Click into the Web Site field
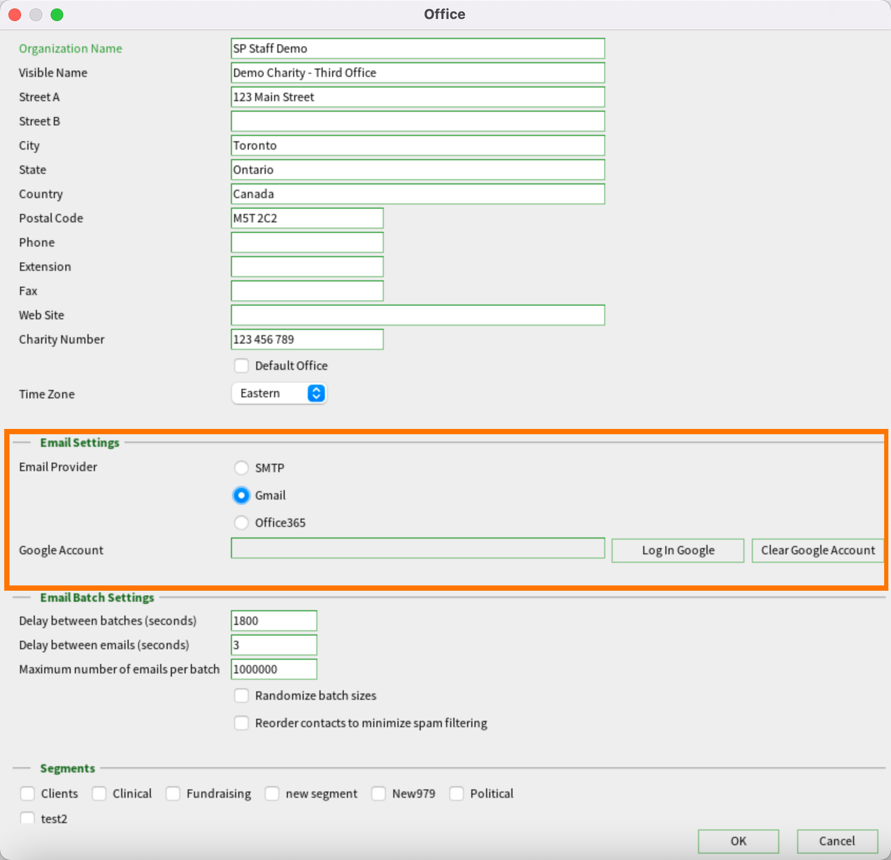The height and width of the screenshot is (860, 891). click(418, 315)
